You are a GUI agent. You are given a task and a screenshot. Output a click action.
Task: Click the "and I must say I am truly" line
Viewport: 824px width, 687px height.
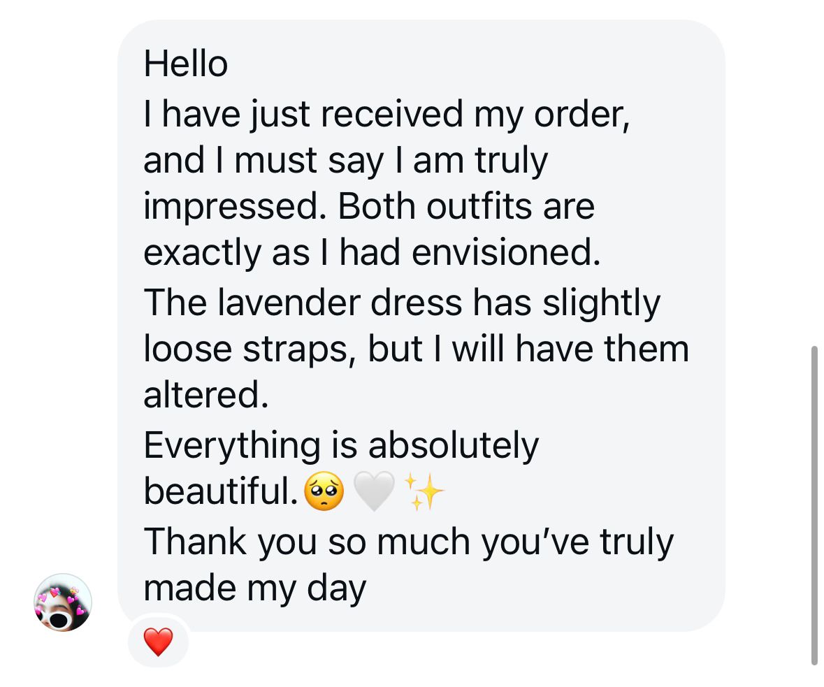click(x=346, y=161)
